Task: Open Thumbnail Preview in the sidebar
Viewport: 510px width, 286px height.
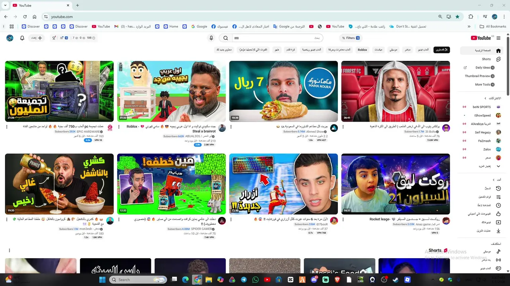Action: tap(482, 76)
